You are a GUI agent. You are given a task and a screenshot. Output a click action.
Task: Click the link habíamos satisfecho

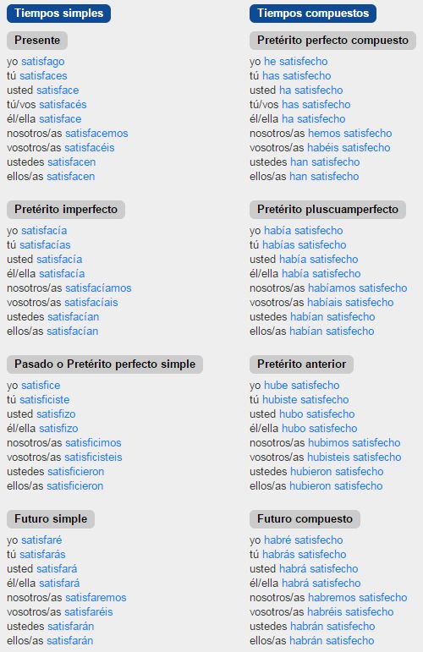click(358, 288)
